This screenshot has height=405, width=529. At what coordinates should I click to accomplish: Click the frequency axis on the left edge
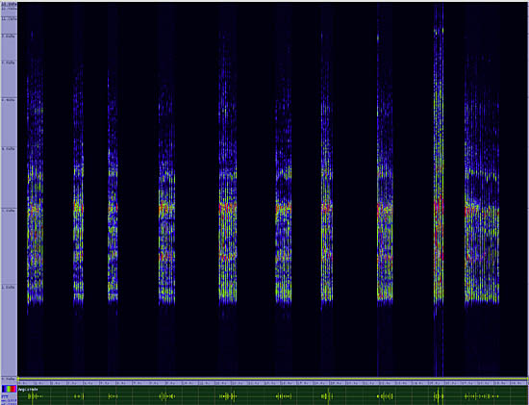pyautogui.click(x=9, y=190)
